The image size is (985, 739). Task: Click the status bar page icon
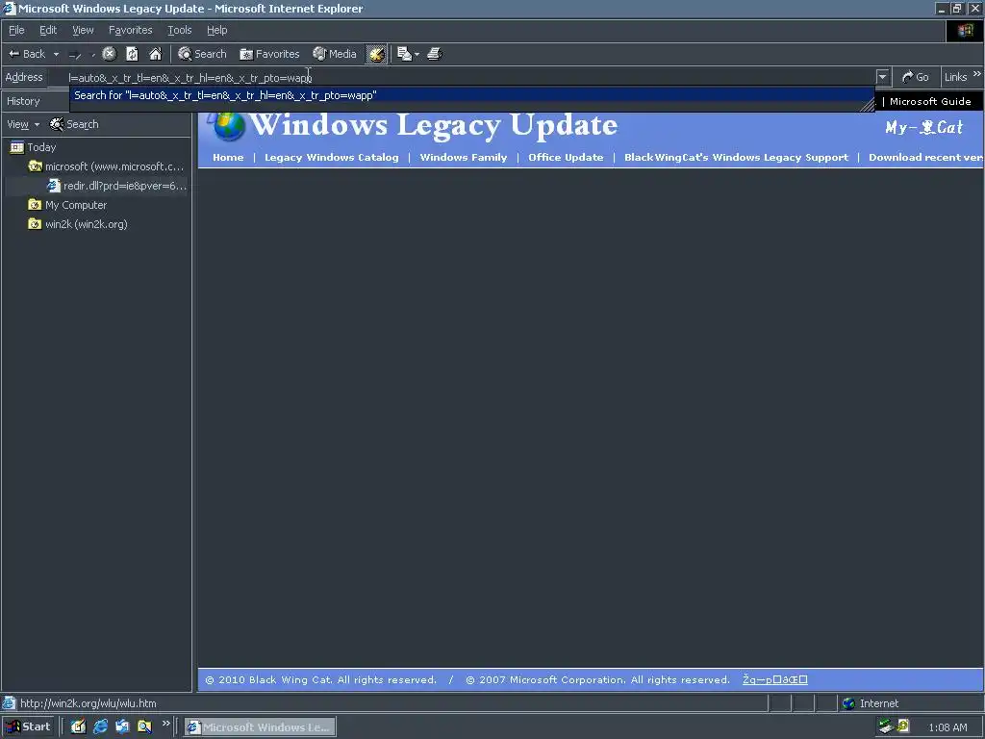click(9, 703)
